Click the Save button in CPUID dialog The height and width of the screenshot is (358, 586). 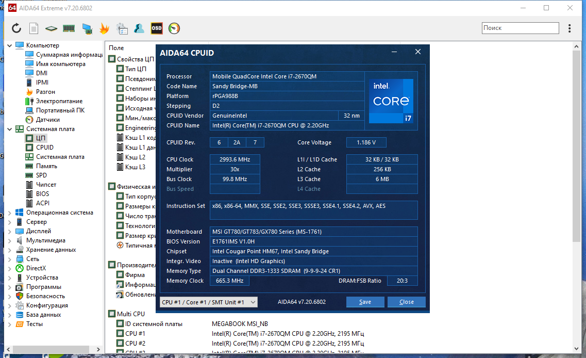365,302
